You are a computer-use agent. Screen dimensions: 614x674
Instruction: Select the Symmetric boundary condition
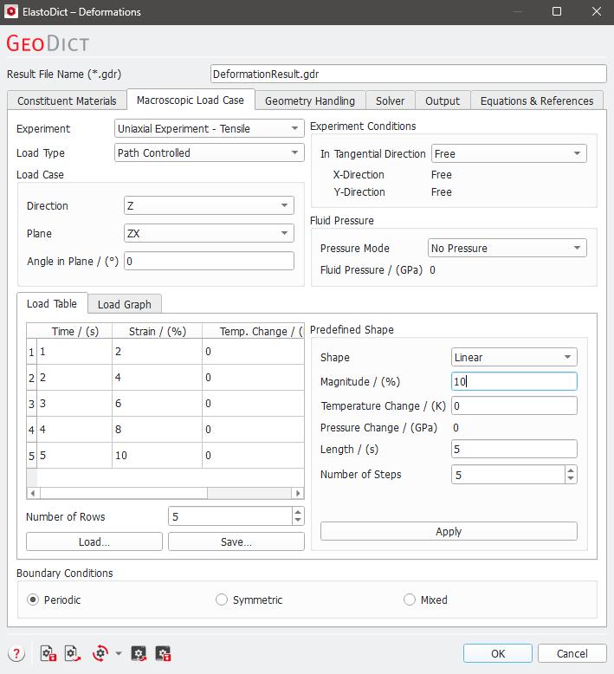pos(222,599)
